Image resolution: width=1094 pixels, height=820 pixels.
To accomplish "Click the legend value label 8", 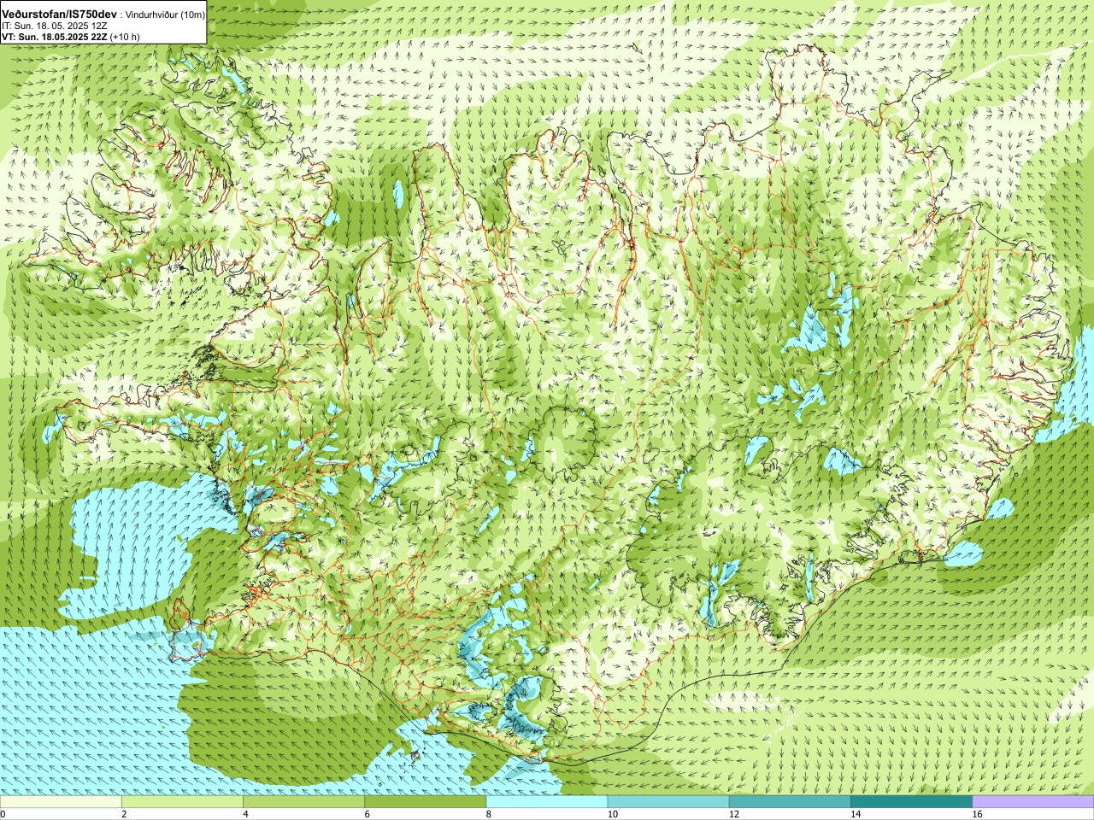I will tap(490, 814).
